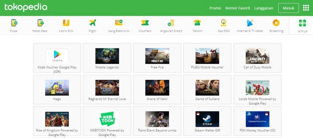Screen dimensions: 313x138
Task: Click the 'Arena of Valor' caption text
Action: coord(157,99)
